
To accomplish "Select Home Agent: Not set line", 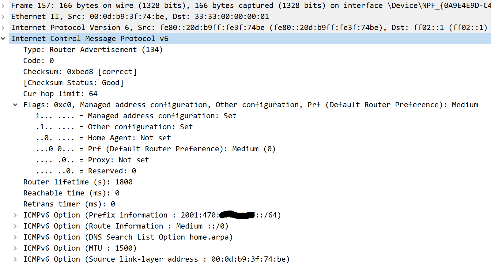I will pos(103,138).
